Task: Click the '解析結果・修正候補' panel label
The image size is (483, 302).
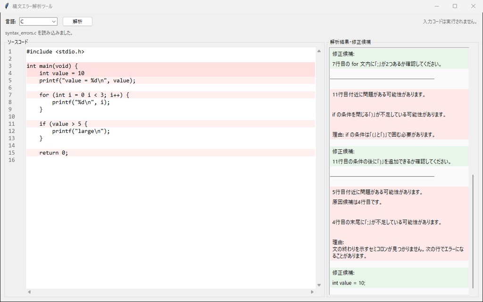Action: 350,42
